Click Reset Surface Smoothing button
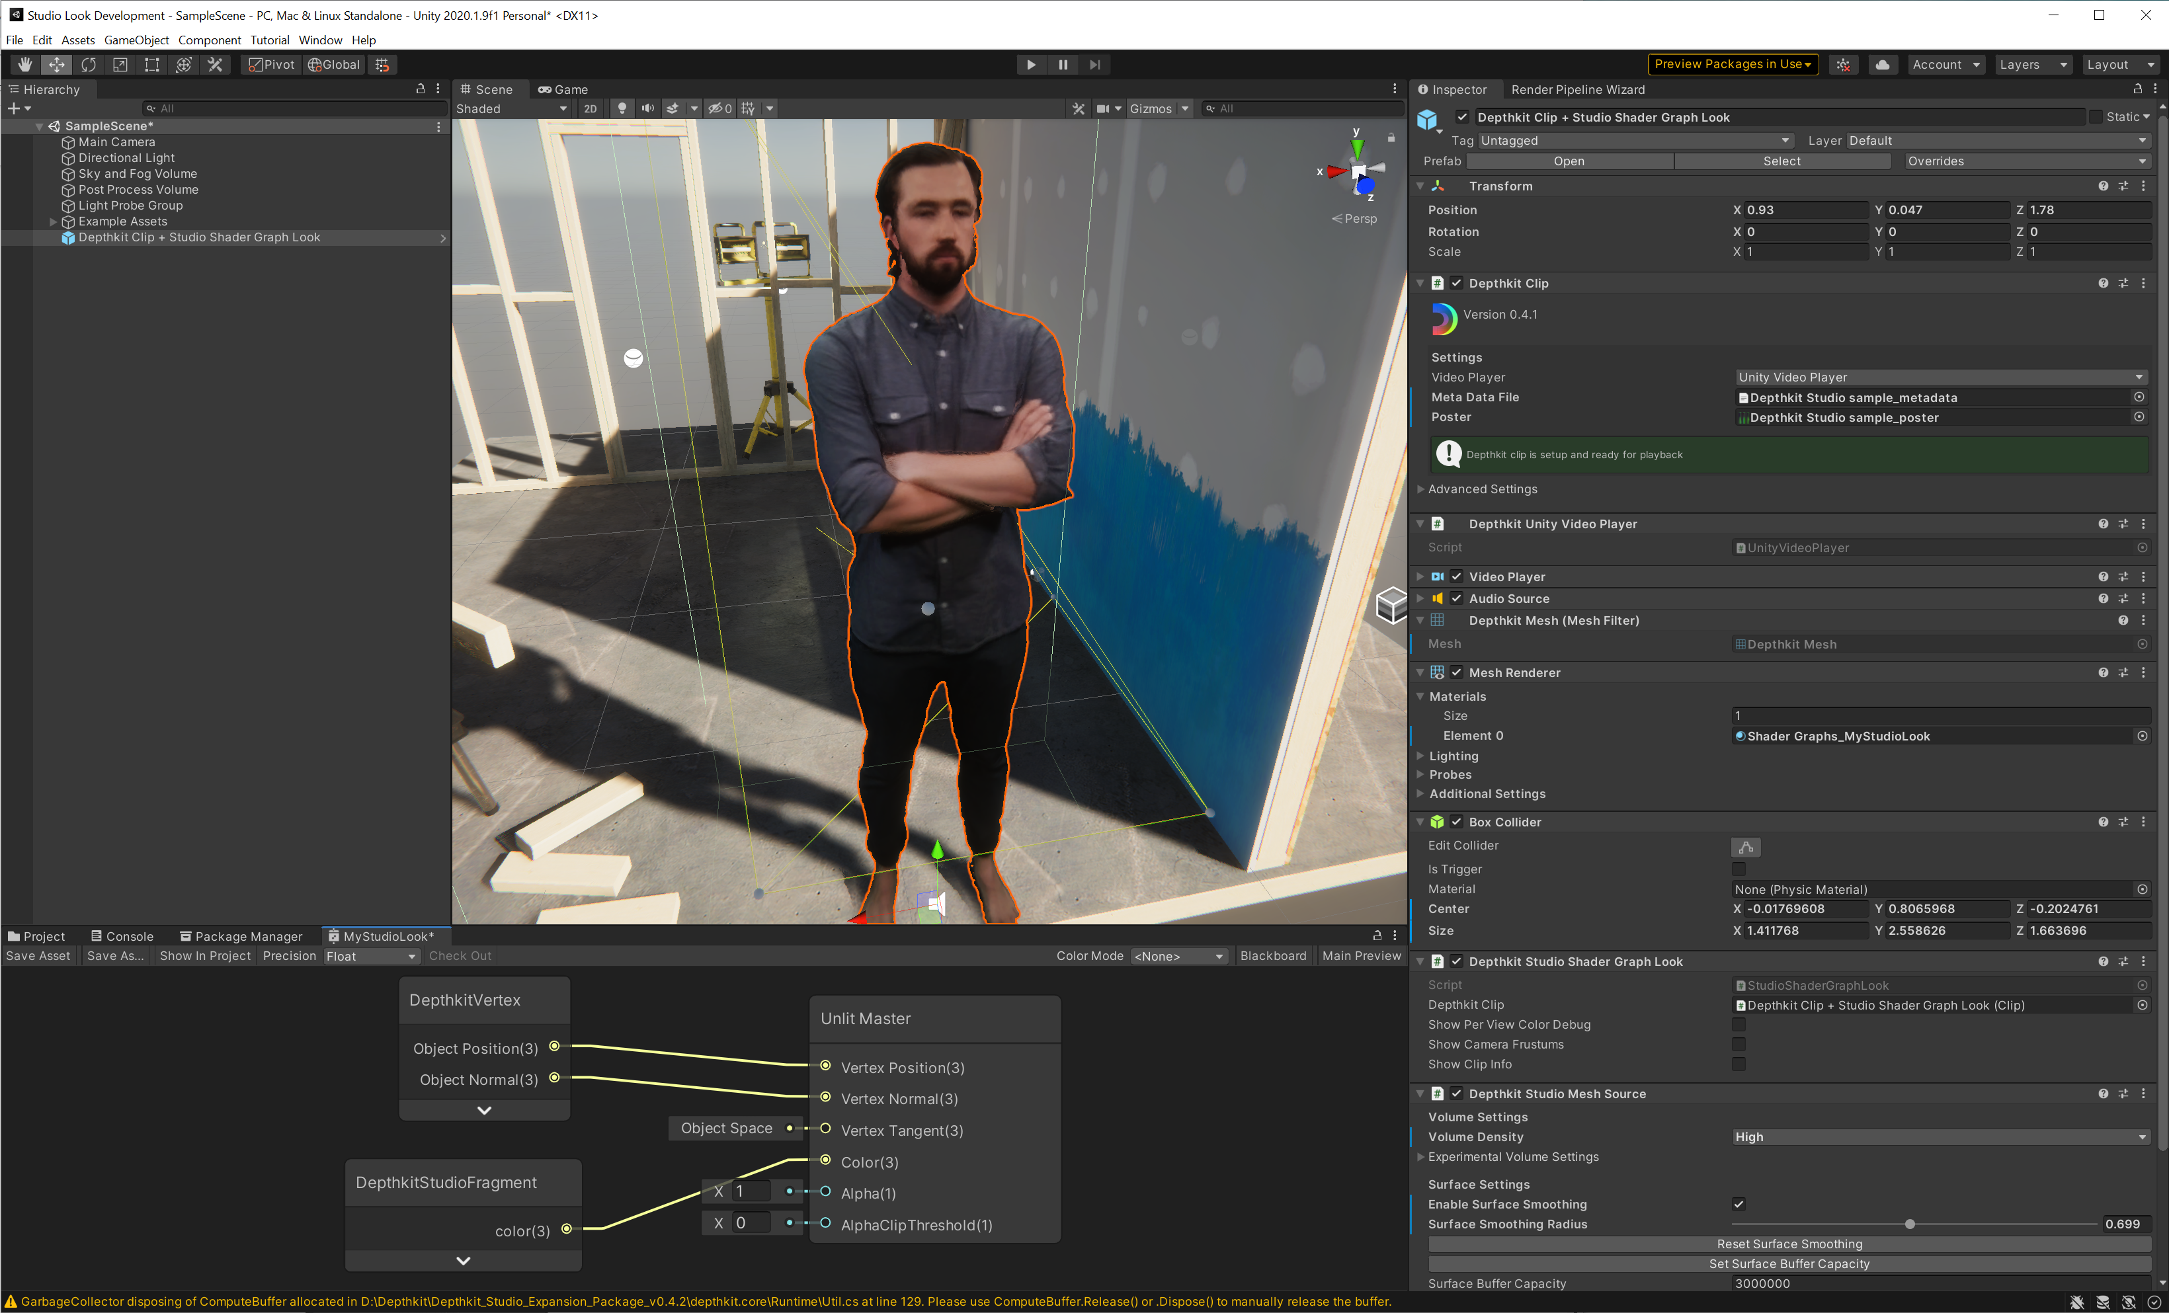Screen dimensions: 2169x1313 [1788, 1244]
